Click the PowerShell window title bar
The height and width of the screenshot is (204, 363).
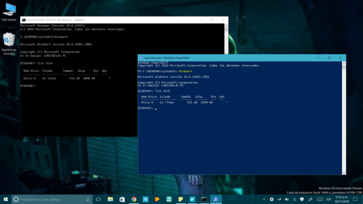[242, 58]
